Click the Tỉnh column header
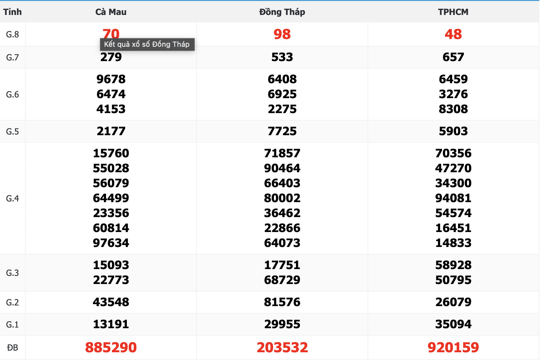 pyautogui.click(x=12, y=12)
